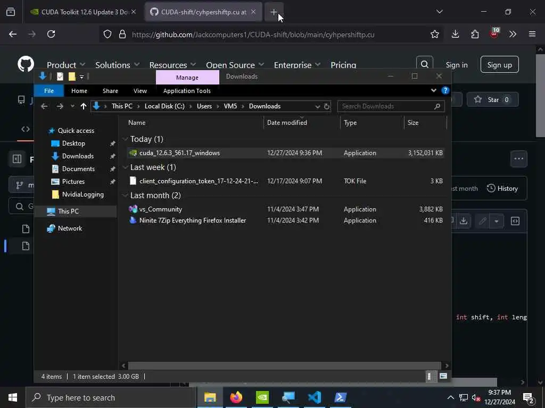Expand the GitHub Enterprise menu
545x408 pixels.
[x=297, y=65]
